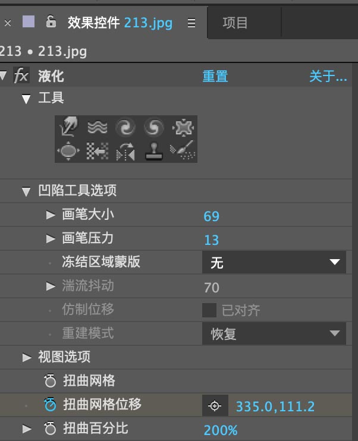
Task: Select the Twirl Counterclockwise tool
Action: [x=153, y=127]
